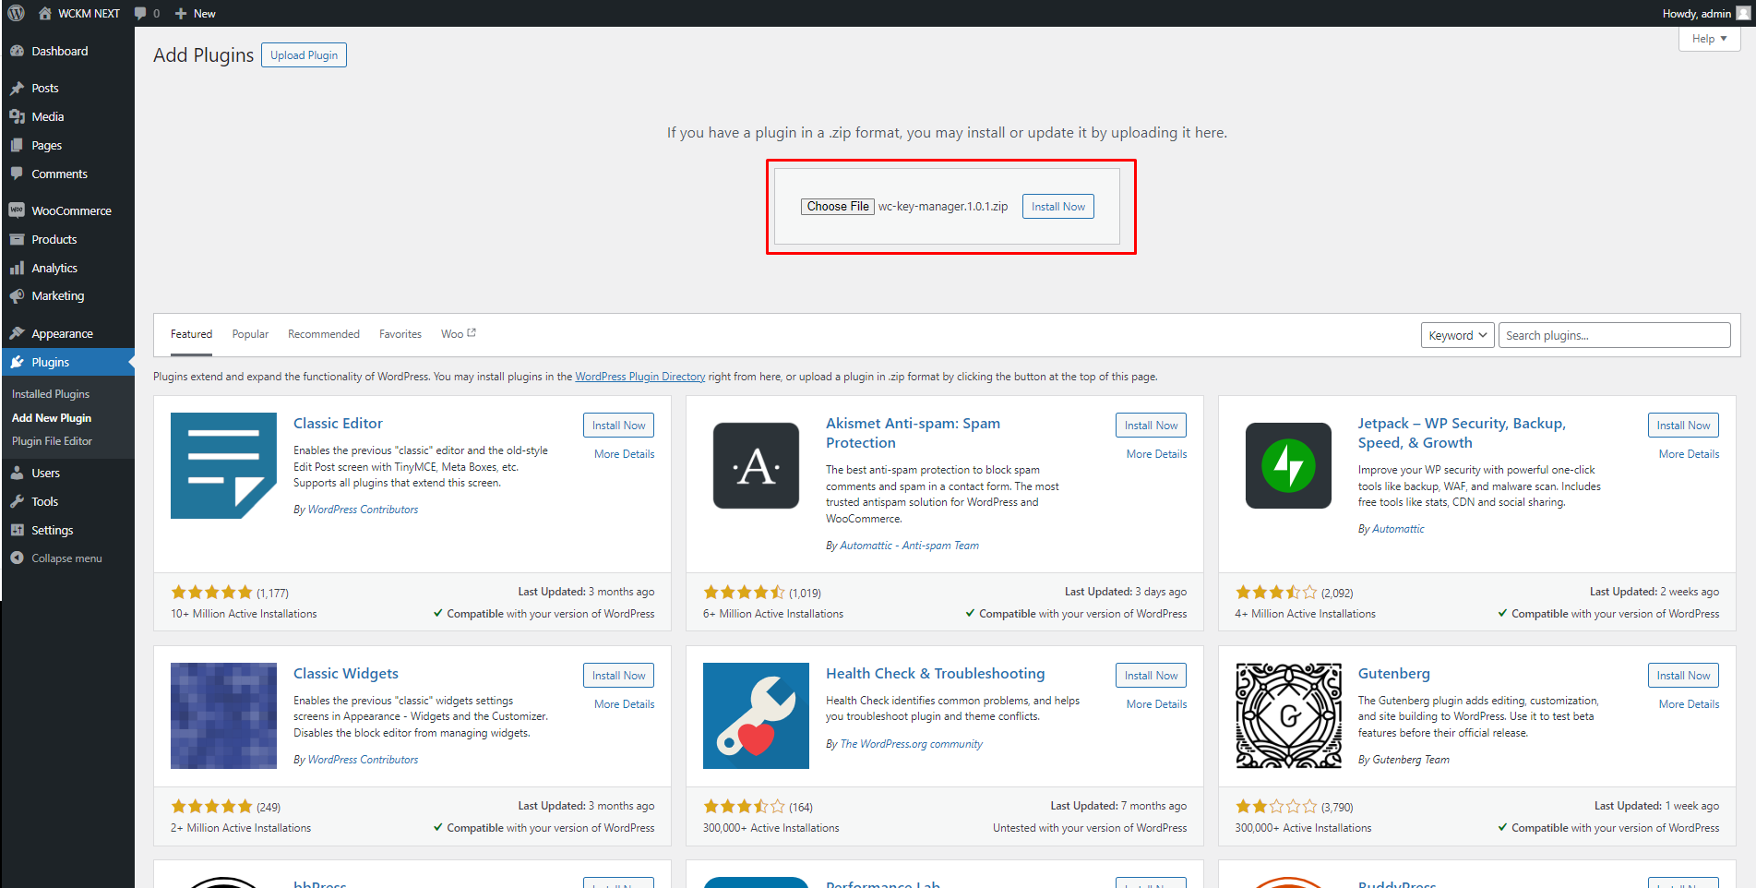Open Plugin File Editor submenu item
The image size is (1756, 888).
click(52, 441)
